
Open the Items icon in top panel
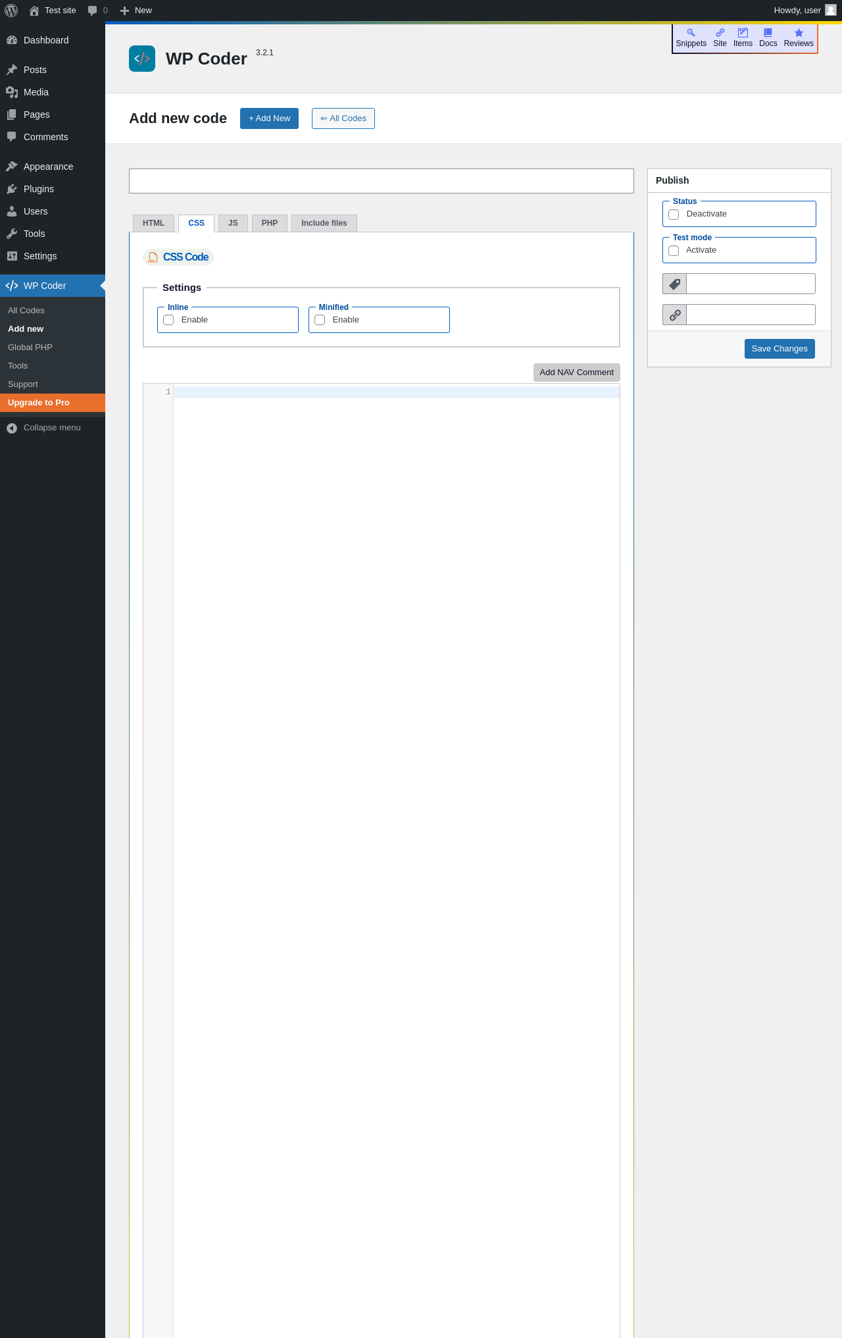point(743,32)
